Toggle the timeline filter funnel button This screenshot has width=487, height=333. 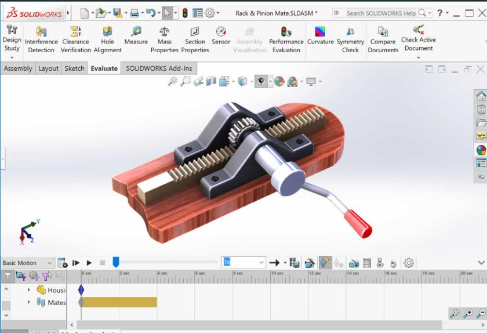[7, 276]
